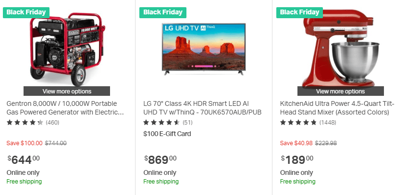
Task: Click the KitchenAid mixer star rating
Action: tap(298, 123)
